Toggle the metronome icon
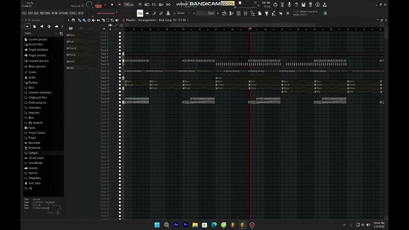 coord(140,4)
